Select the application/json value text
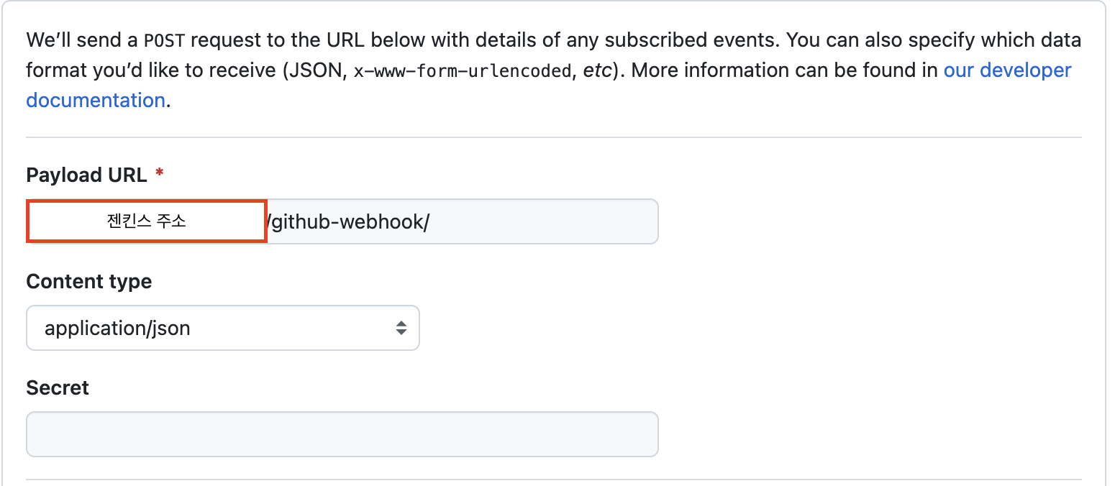The height and width of the screenshot is (486, 1115). pos(117,329)
